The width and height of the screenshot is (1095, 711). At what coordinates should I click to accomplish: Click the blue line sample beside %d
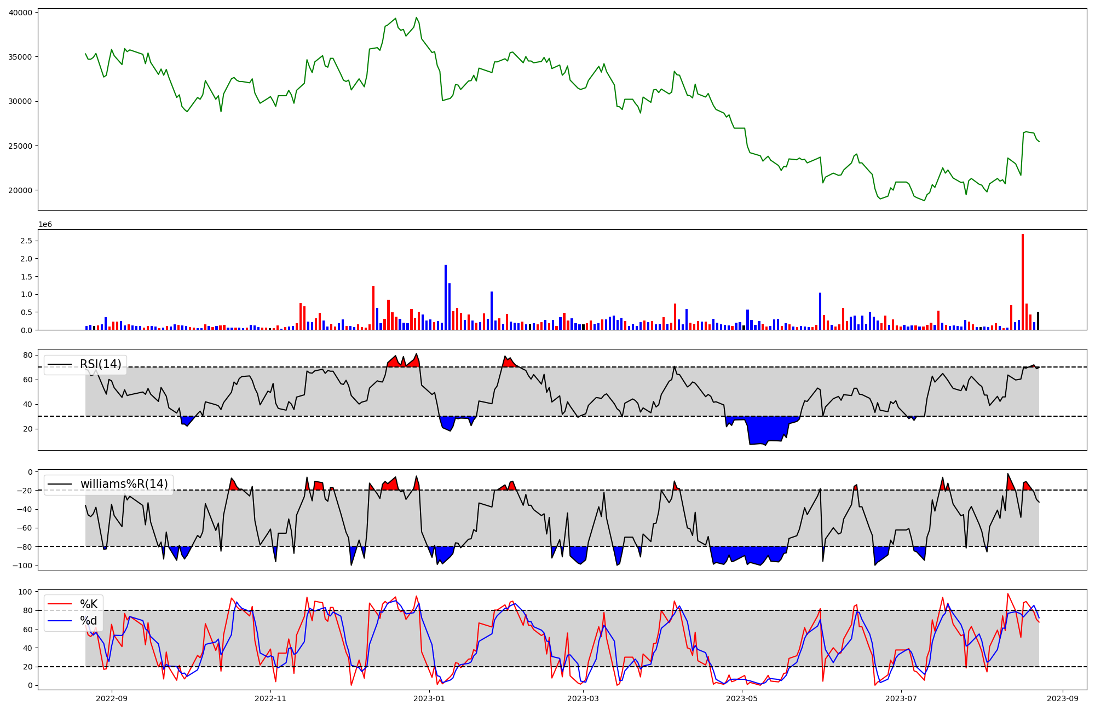pyautogui.click(x=60, y=621)
